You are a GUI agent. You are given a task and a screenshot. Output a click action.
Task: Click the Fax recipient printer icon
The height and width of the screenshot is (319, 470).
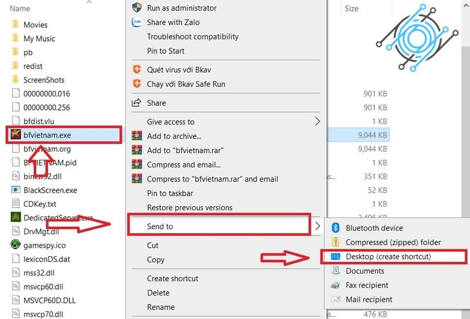click(335, 285)
